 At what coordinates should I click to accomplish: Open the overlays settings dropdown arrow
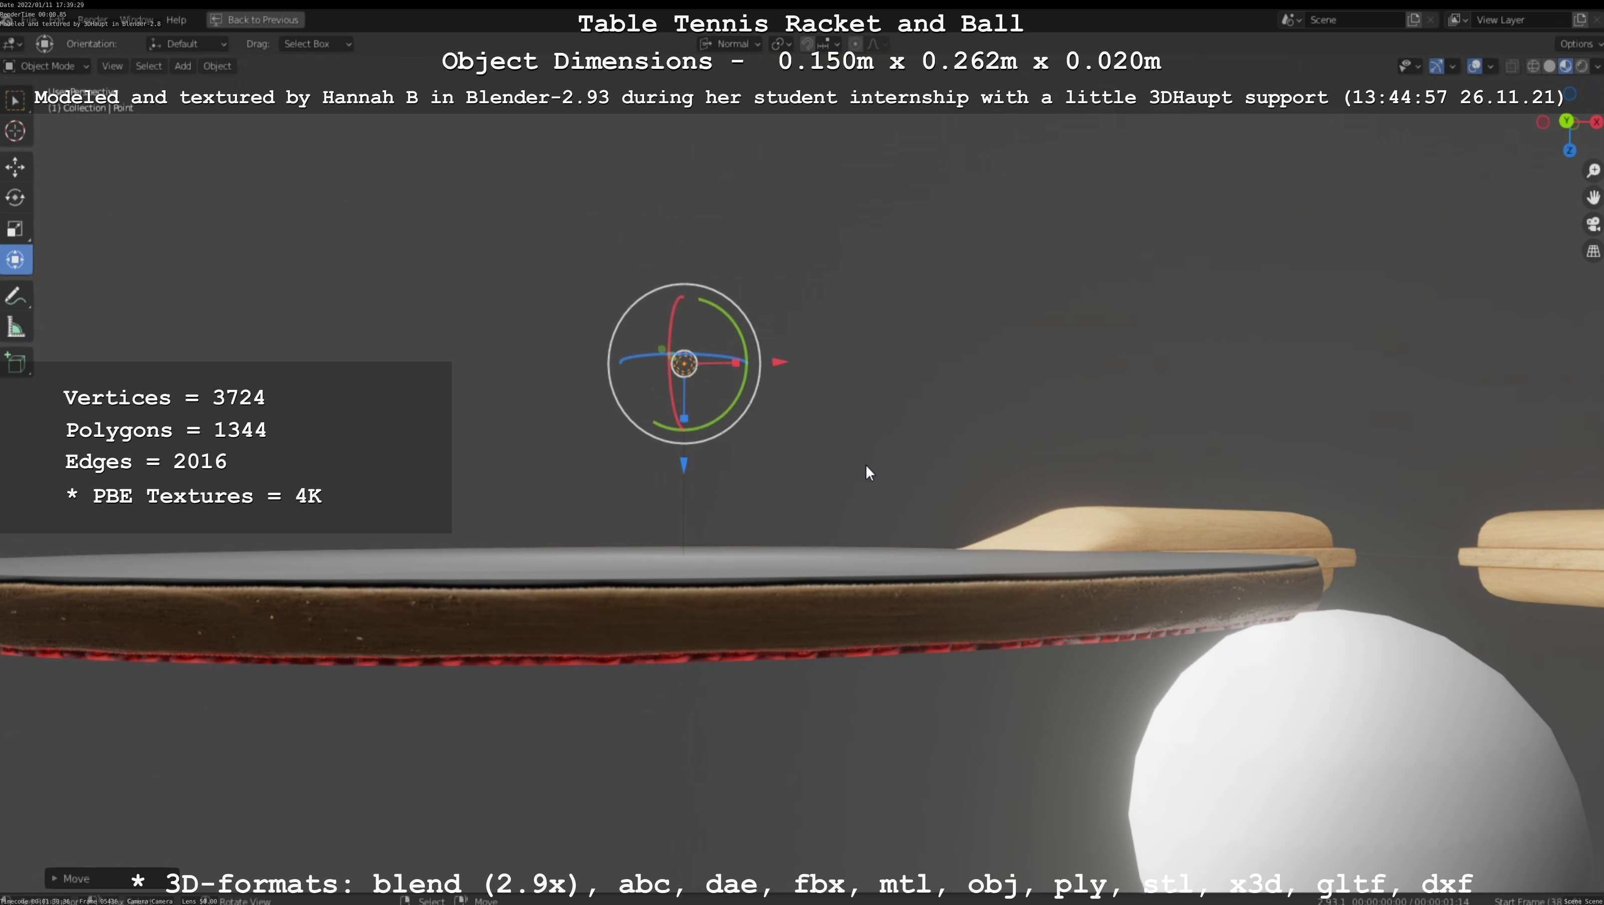(x=1490, y=67)
